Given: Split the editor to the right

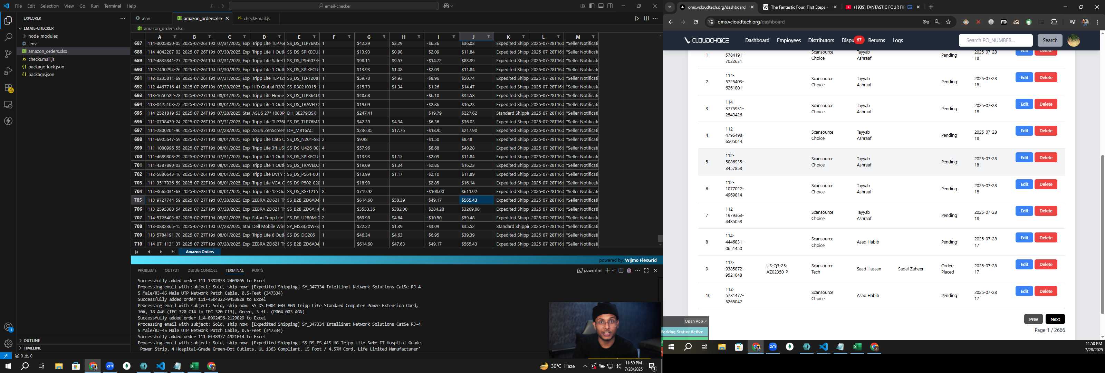Looking at the screenshot, I should pyautogui.click(x=646, y=18).
